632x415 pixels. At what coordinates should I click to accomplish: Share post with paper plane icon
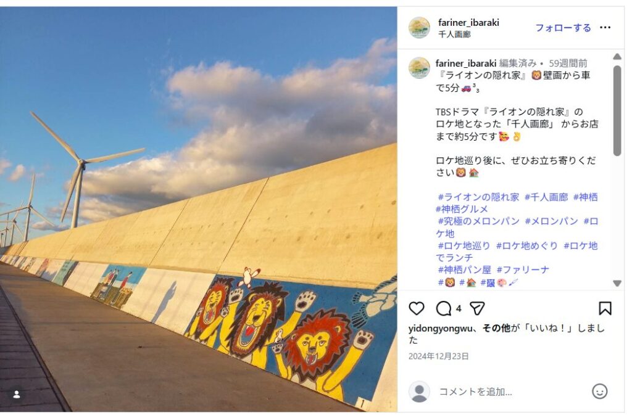(x=477, y=309)
